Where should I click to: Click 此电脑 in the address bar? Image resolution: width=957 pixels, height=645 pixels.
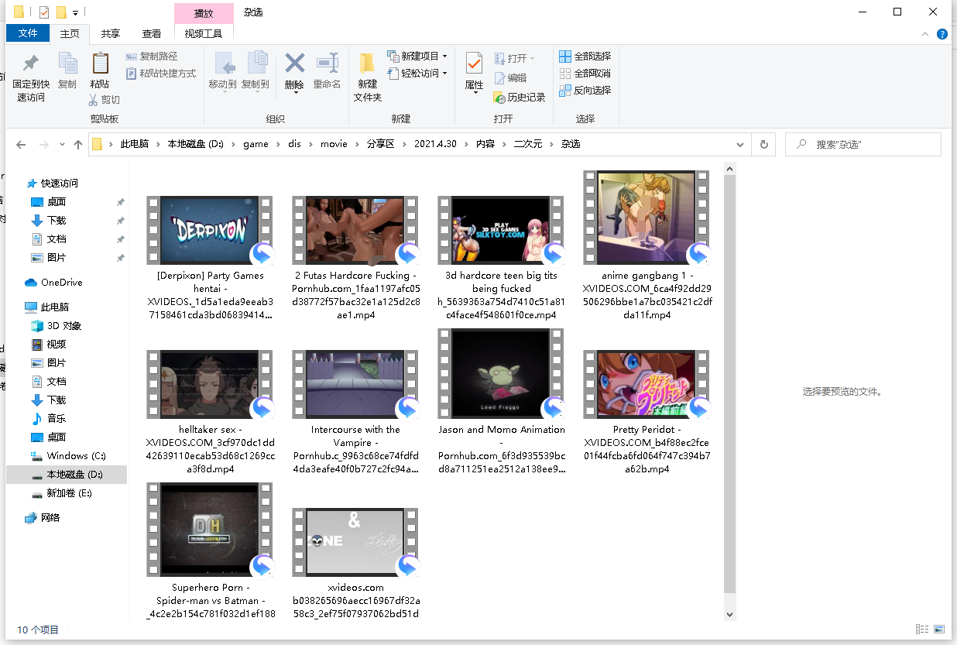pos(134,145)
